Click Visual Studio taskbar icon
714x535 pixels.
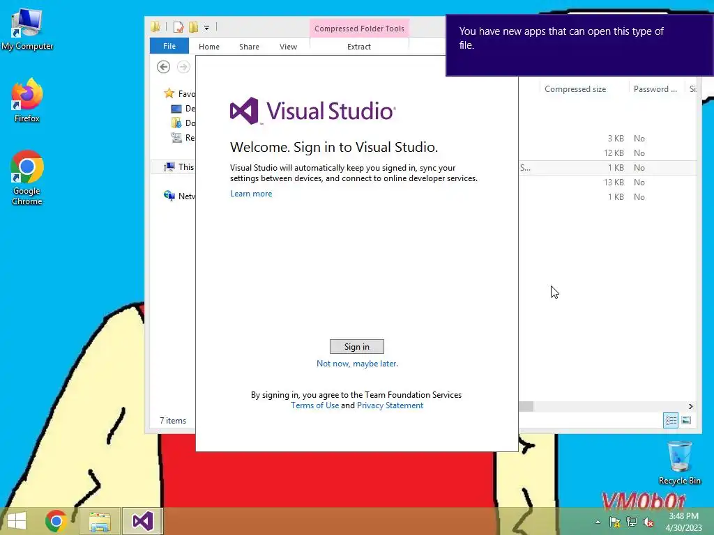(142, 521)
